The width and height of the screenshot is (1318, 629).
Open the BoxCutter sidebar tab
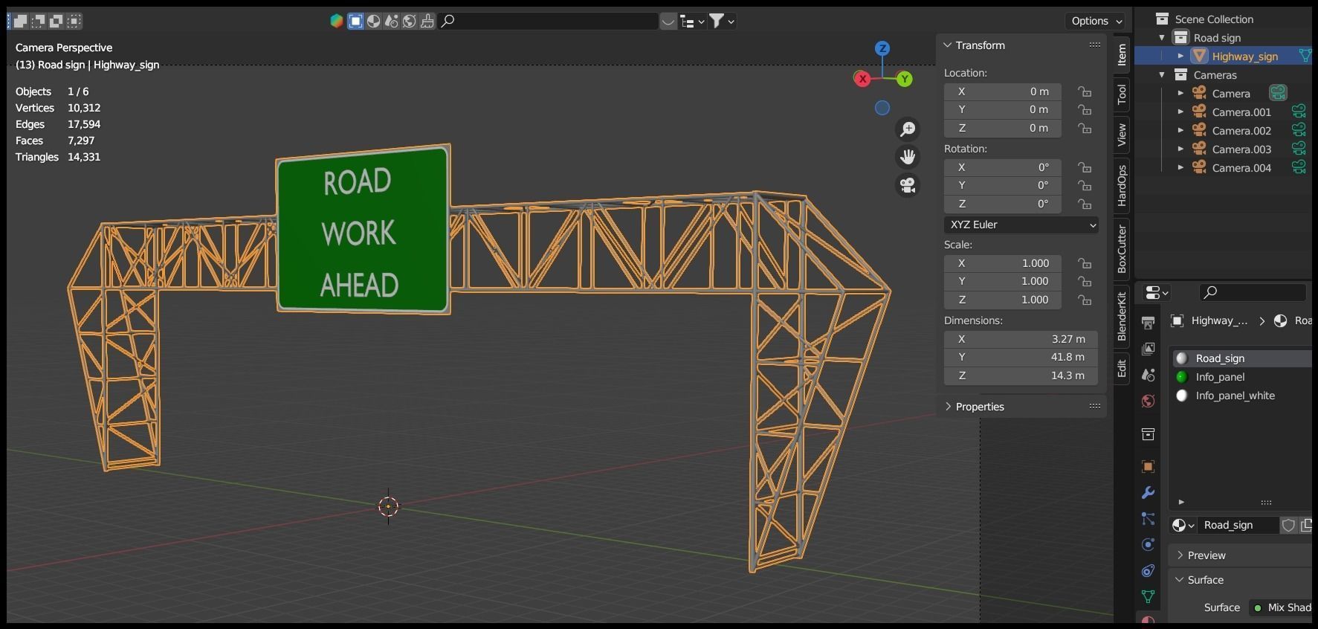click(x=1122, y=248)
